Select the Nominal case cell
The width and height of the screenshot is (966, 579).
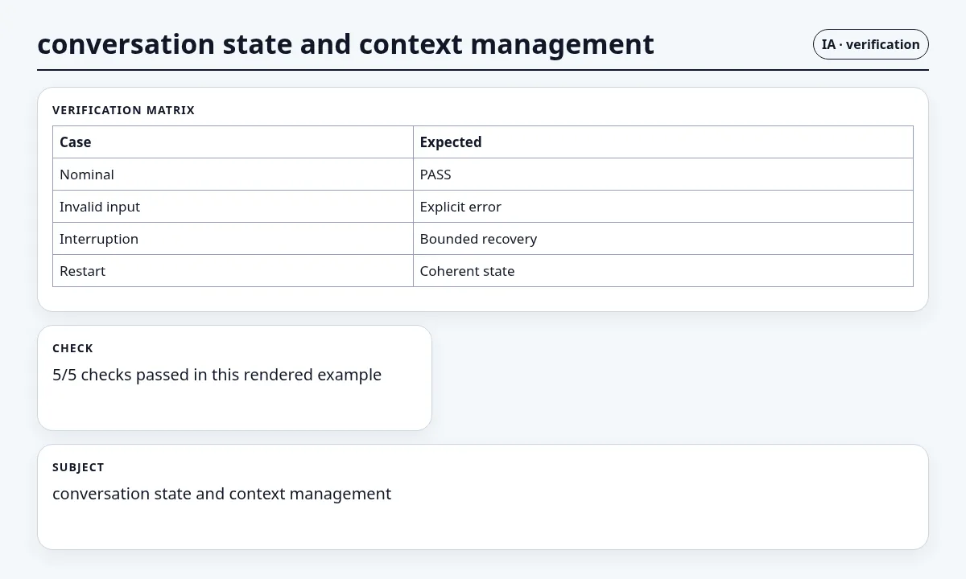(x=233, y=175)
